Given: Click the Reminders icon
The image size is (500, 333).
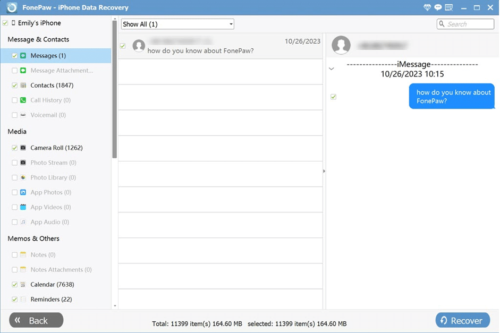Looking at the screenshot, I should click(x=22, y=299).
